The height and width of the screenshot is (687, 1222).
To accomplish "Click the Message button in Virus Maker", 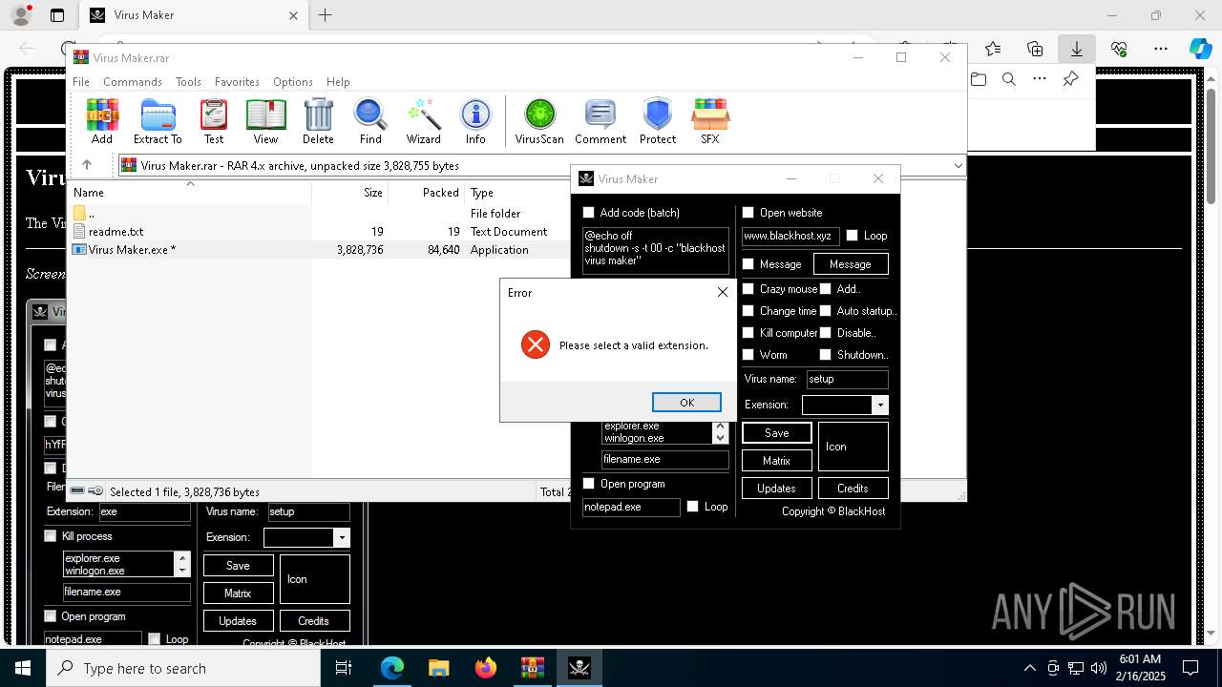I will pos(851,264).
